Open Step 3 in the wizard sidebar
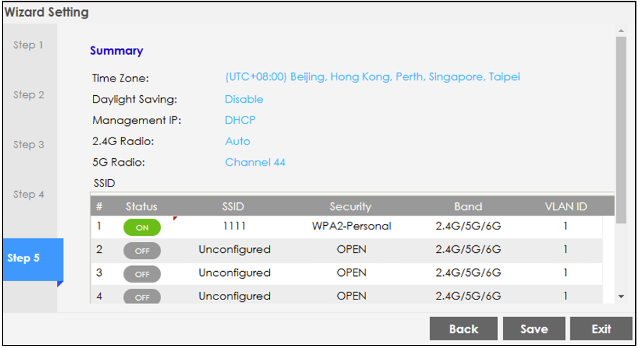Viewport: 639px width, 348px height. 29,145
